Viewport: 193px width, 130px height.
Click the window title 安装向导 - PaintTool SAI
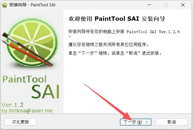pyautogui.click(x=32, y=5)
